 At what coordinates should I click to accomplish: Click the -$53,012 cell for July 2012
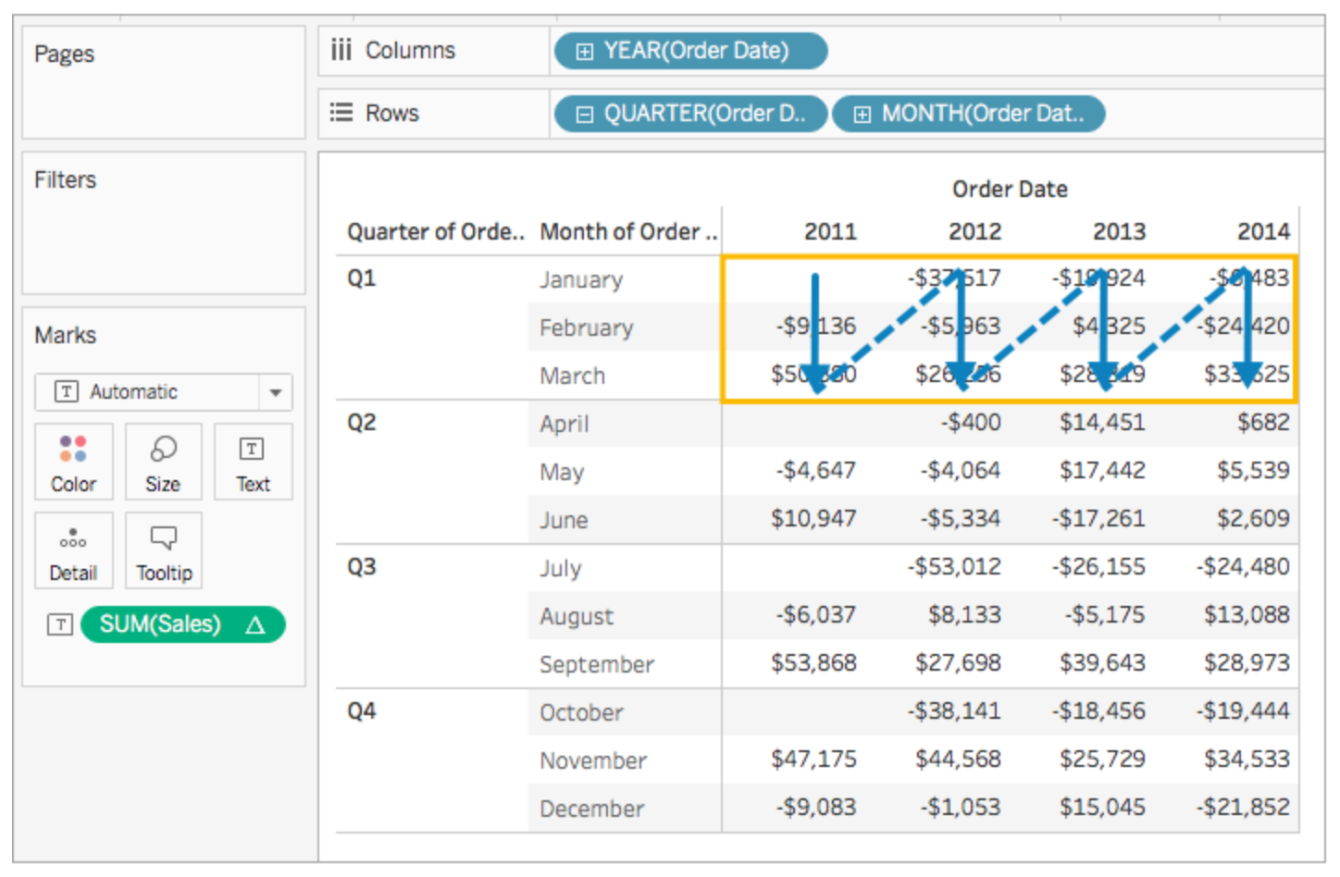(x=954, y=567)
